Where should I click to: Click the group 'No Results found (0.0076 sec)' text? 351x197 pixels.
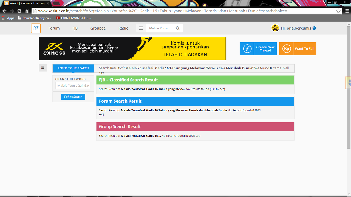[x=181, y=136]
